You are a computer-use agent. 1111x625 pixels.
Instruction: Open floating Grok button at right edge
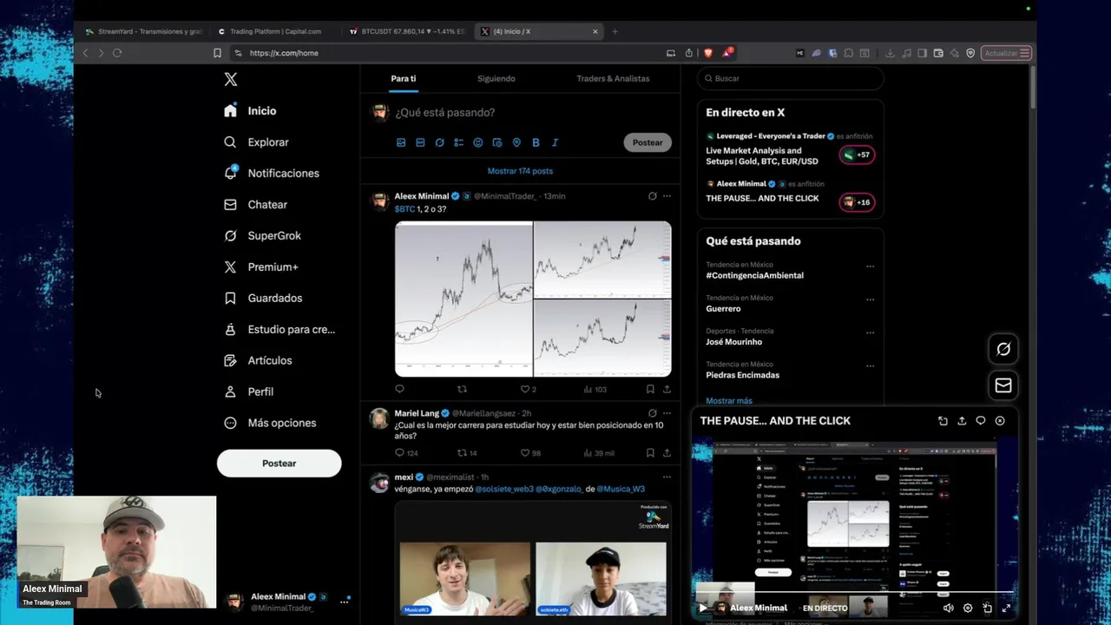[1003, 349]
